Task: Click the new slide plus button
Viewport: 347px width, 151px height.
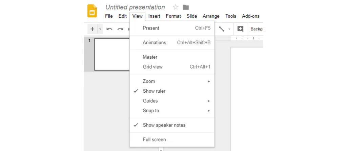Action: pyautogui.click(x=92, y=29)
